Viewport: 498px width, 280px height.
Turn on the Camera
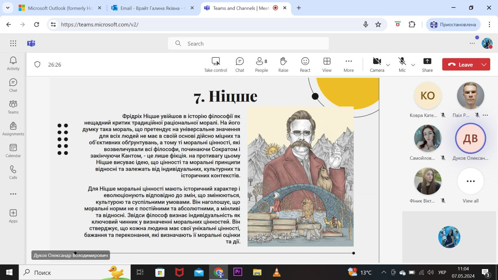[x=377, y=64]
